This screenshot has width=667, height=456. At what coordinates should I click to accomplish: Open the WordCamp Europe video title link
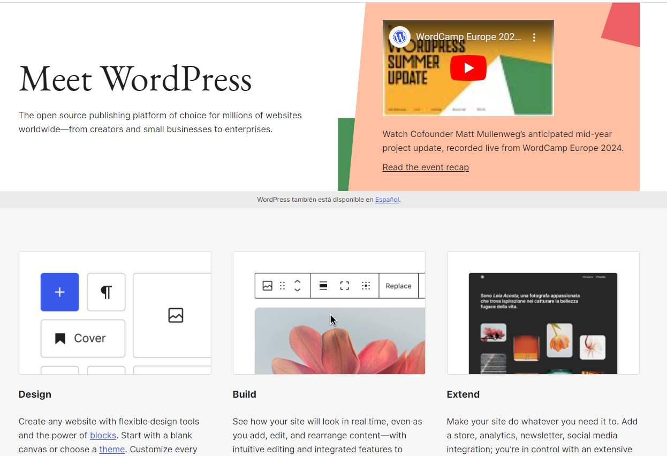(468, 37)
